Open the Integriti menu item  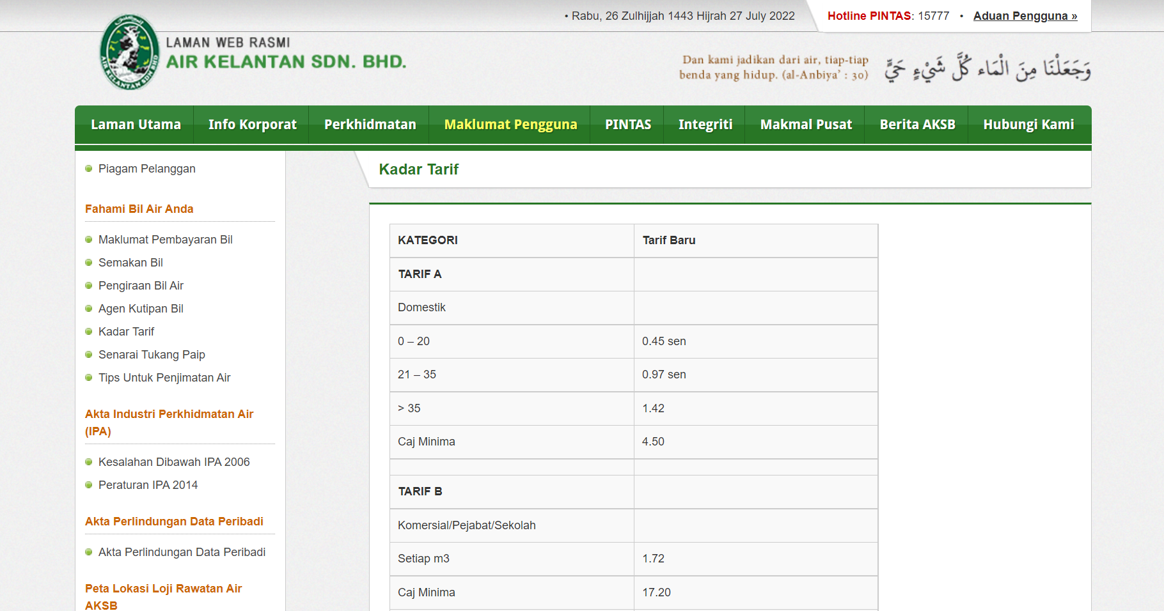coord(705,125)
